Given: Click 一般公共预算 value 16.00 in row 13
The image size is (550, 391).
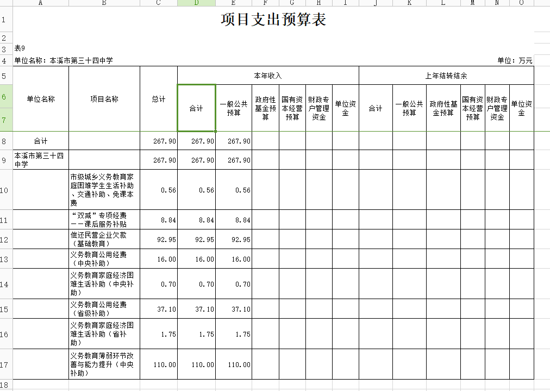Looking at the screenshot, I should coord(234,259).
